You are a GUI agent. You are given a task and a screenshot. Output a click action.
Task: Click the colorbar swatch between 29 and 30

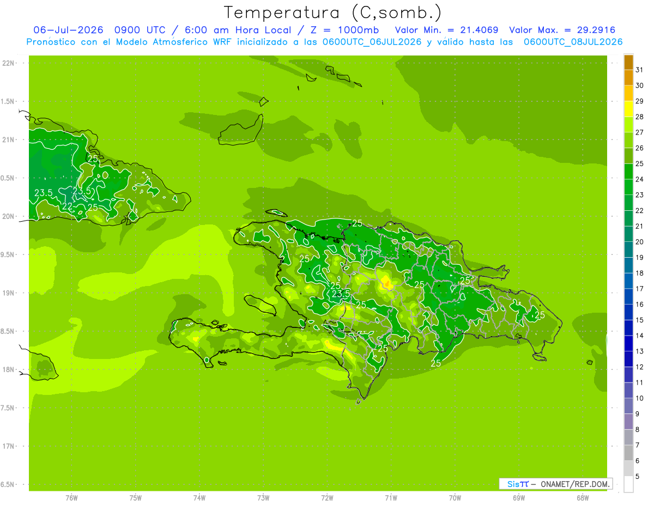coord(628,94)
